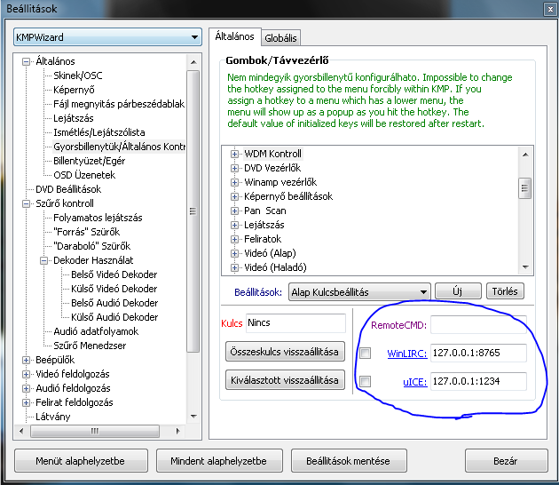Select Skinek/OSC in the tree

[x=78, y=76]
